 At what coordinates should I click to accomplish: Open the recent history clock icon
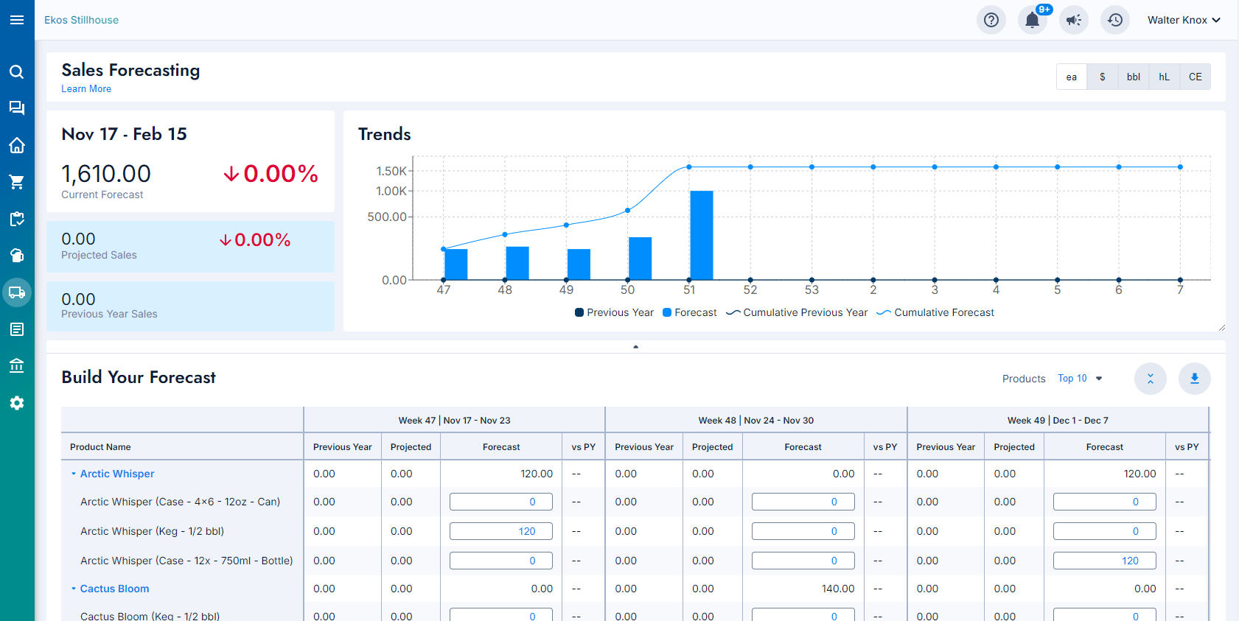tap(1115, 20)
